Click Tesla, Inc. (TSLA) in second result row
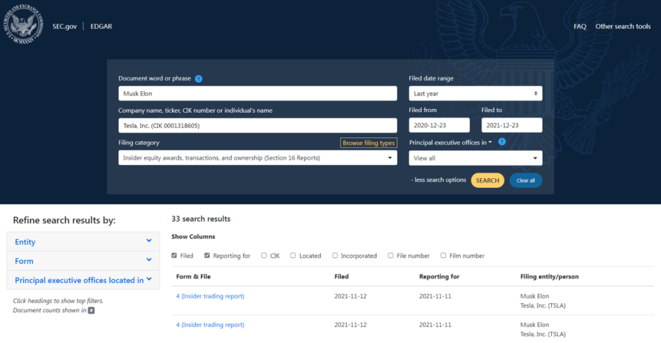The image size is (661, 343). pos(543,334)
